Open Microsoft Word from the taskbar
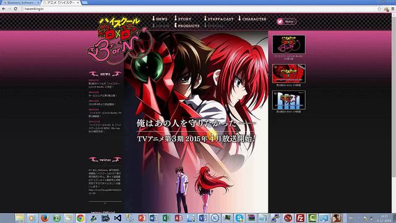 [x=153, y=218]
